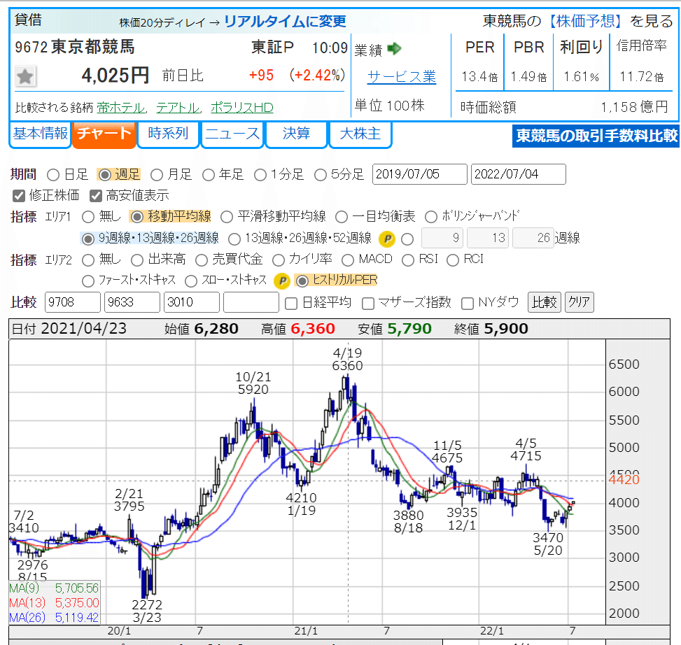Select 無し for indicator area 1
This screenshot has height=645, width=681.
pos(88,217)
